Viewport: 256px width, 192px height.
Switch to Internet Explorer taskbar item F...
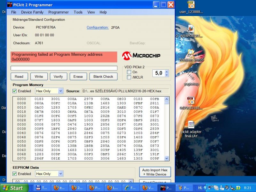tap(131, 188)
